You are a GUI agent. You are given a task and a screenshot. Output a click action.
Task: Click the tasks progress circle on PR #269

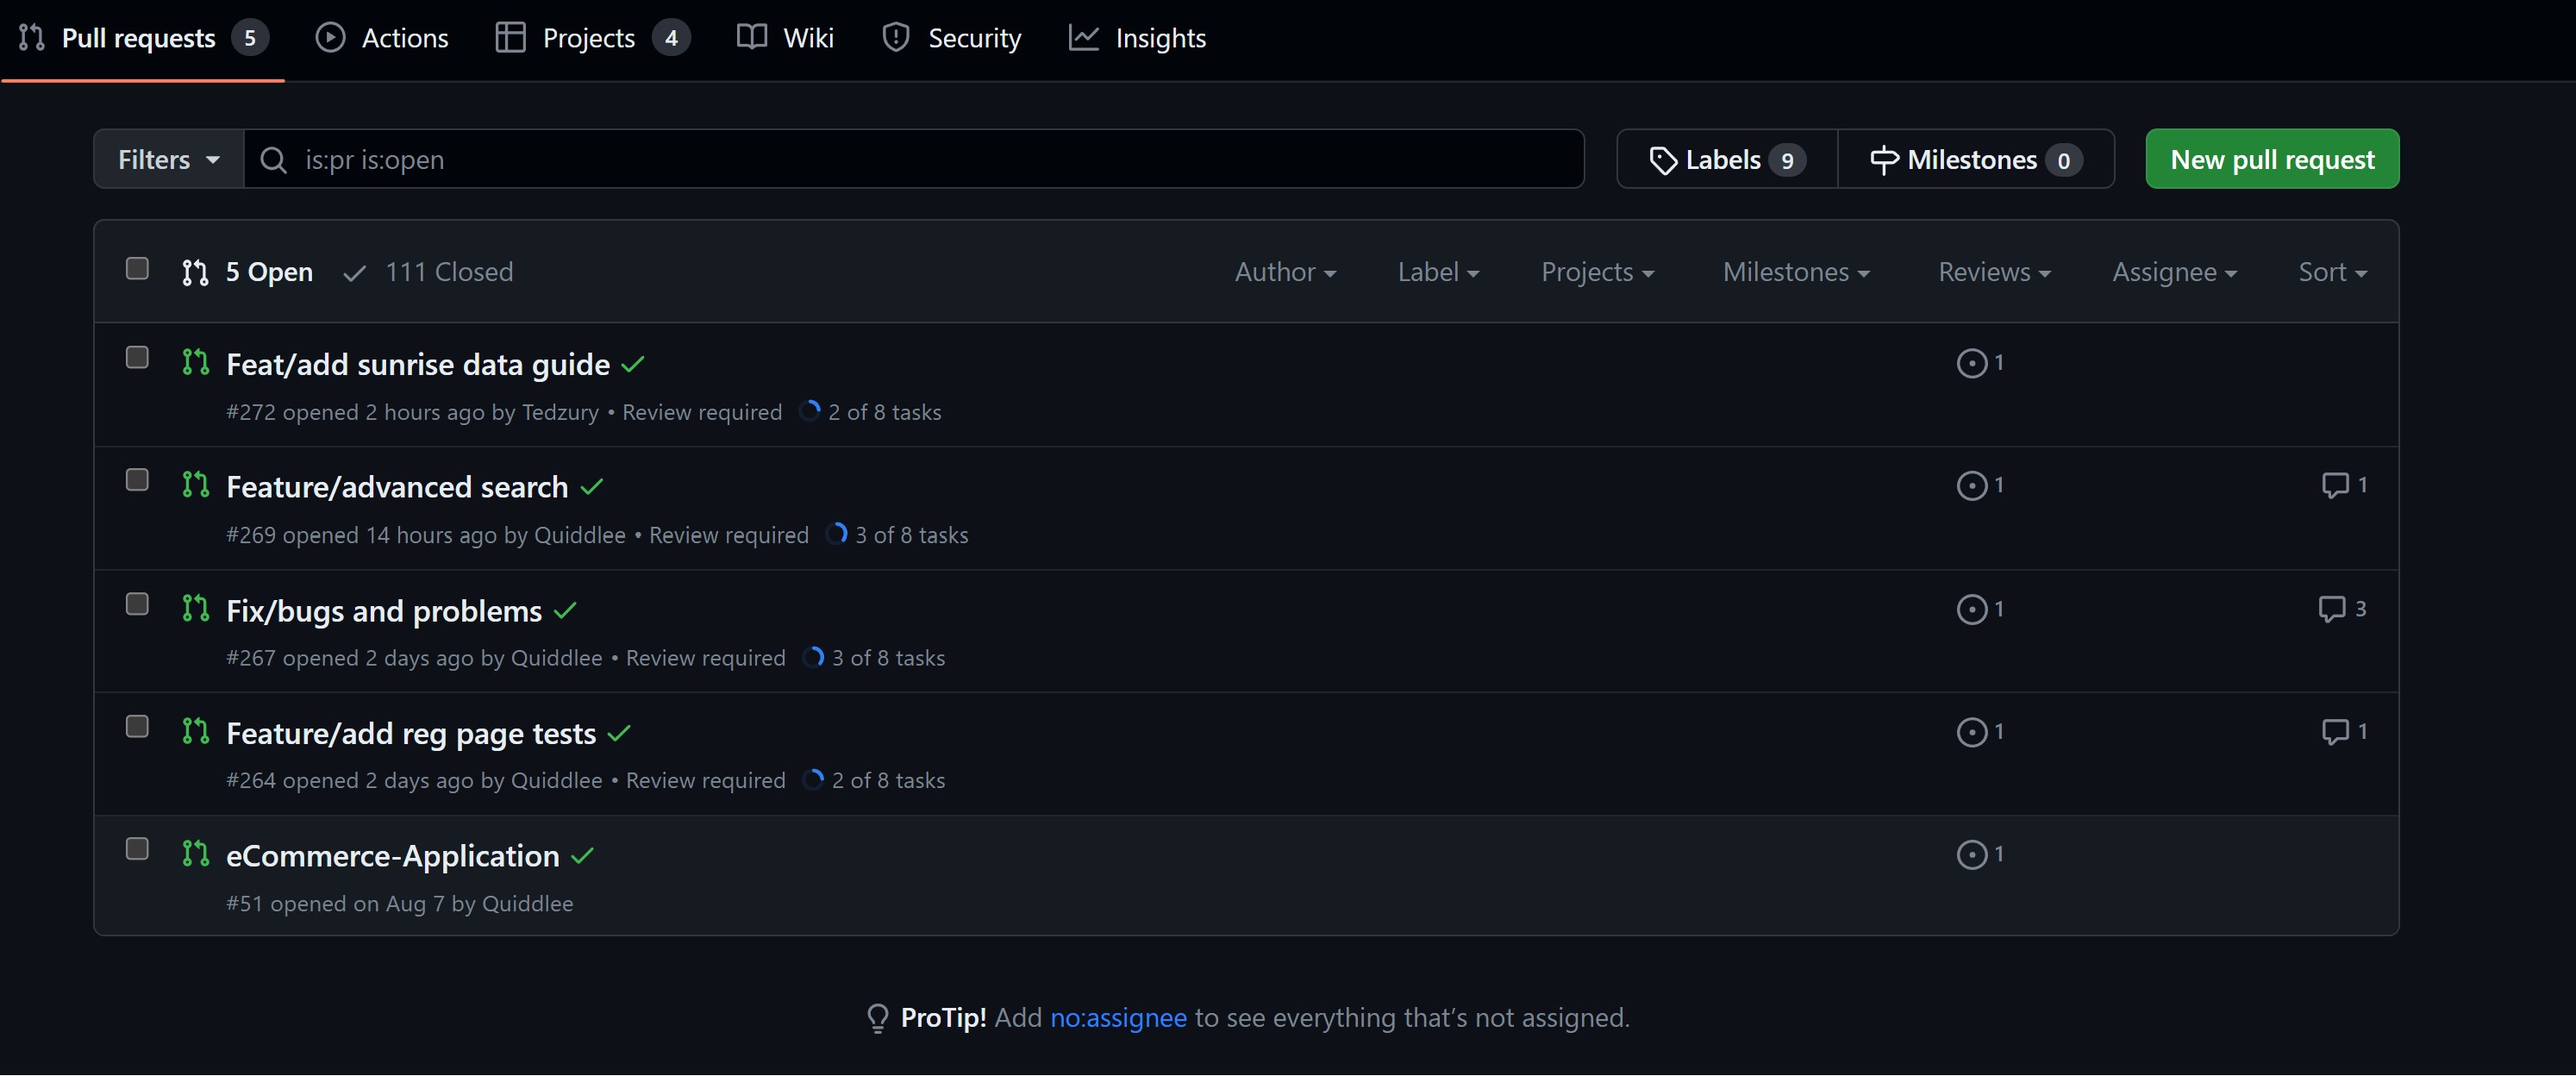(x=836, y=534)
